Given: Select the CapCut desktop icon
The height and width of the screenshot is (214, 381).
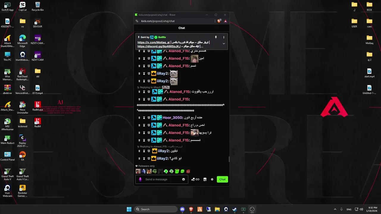Looking at the screenshot, I should pyautogui.click(x=22, y=7).
